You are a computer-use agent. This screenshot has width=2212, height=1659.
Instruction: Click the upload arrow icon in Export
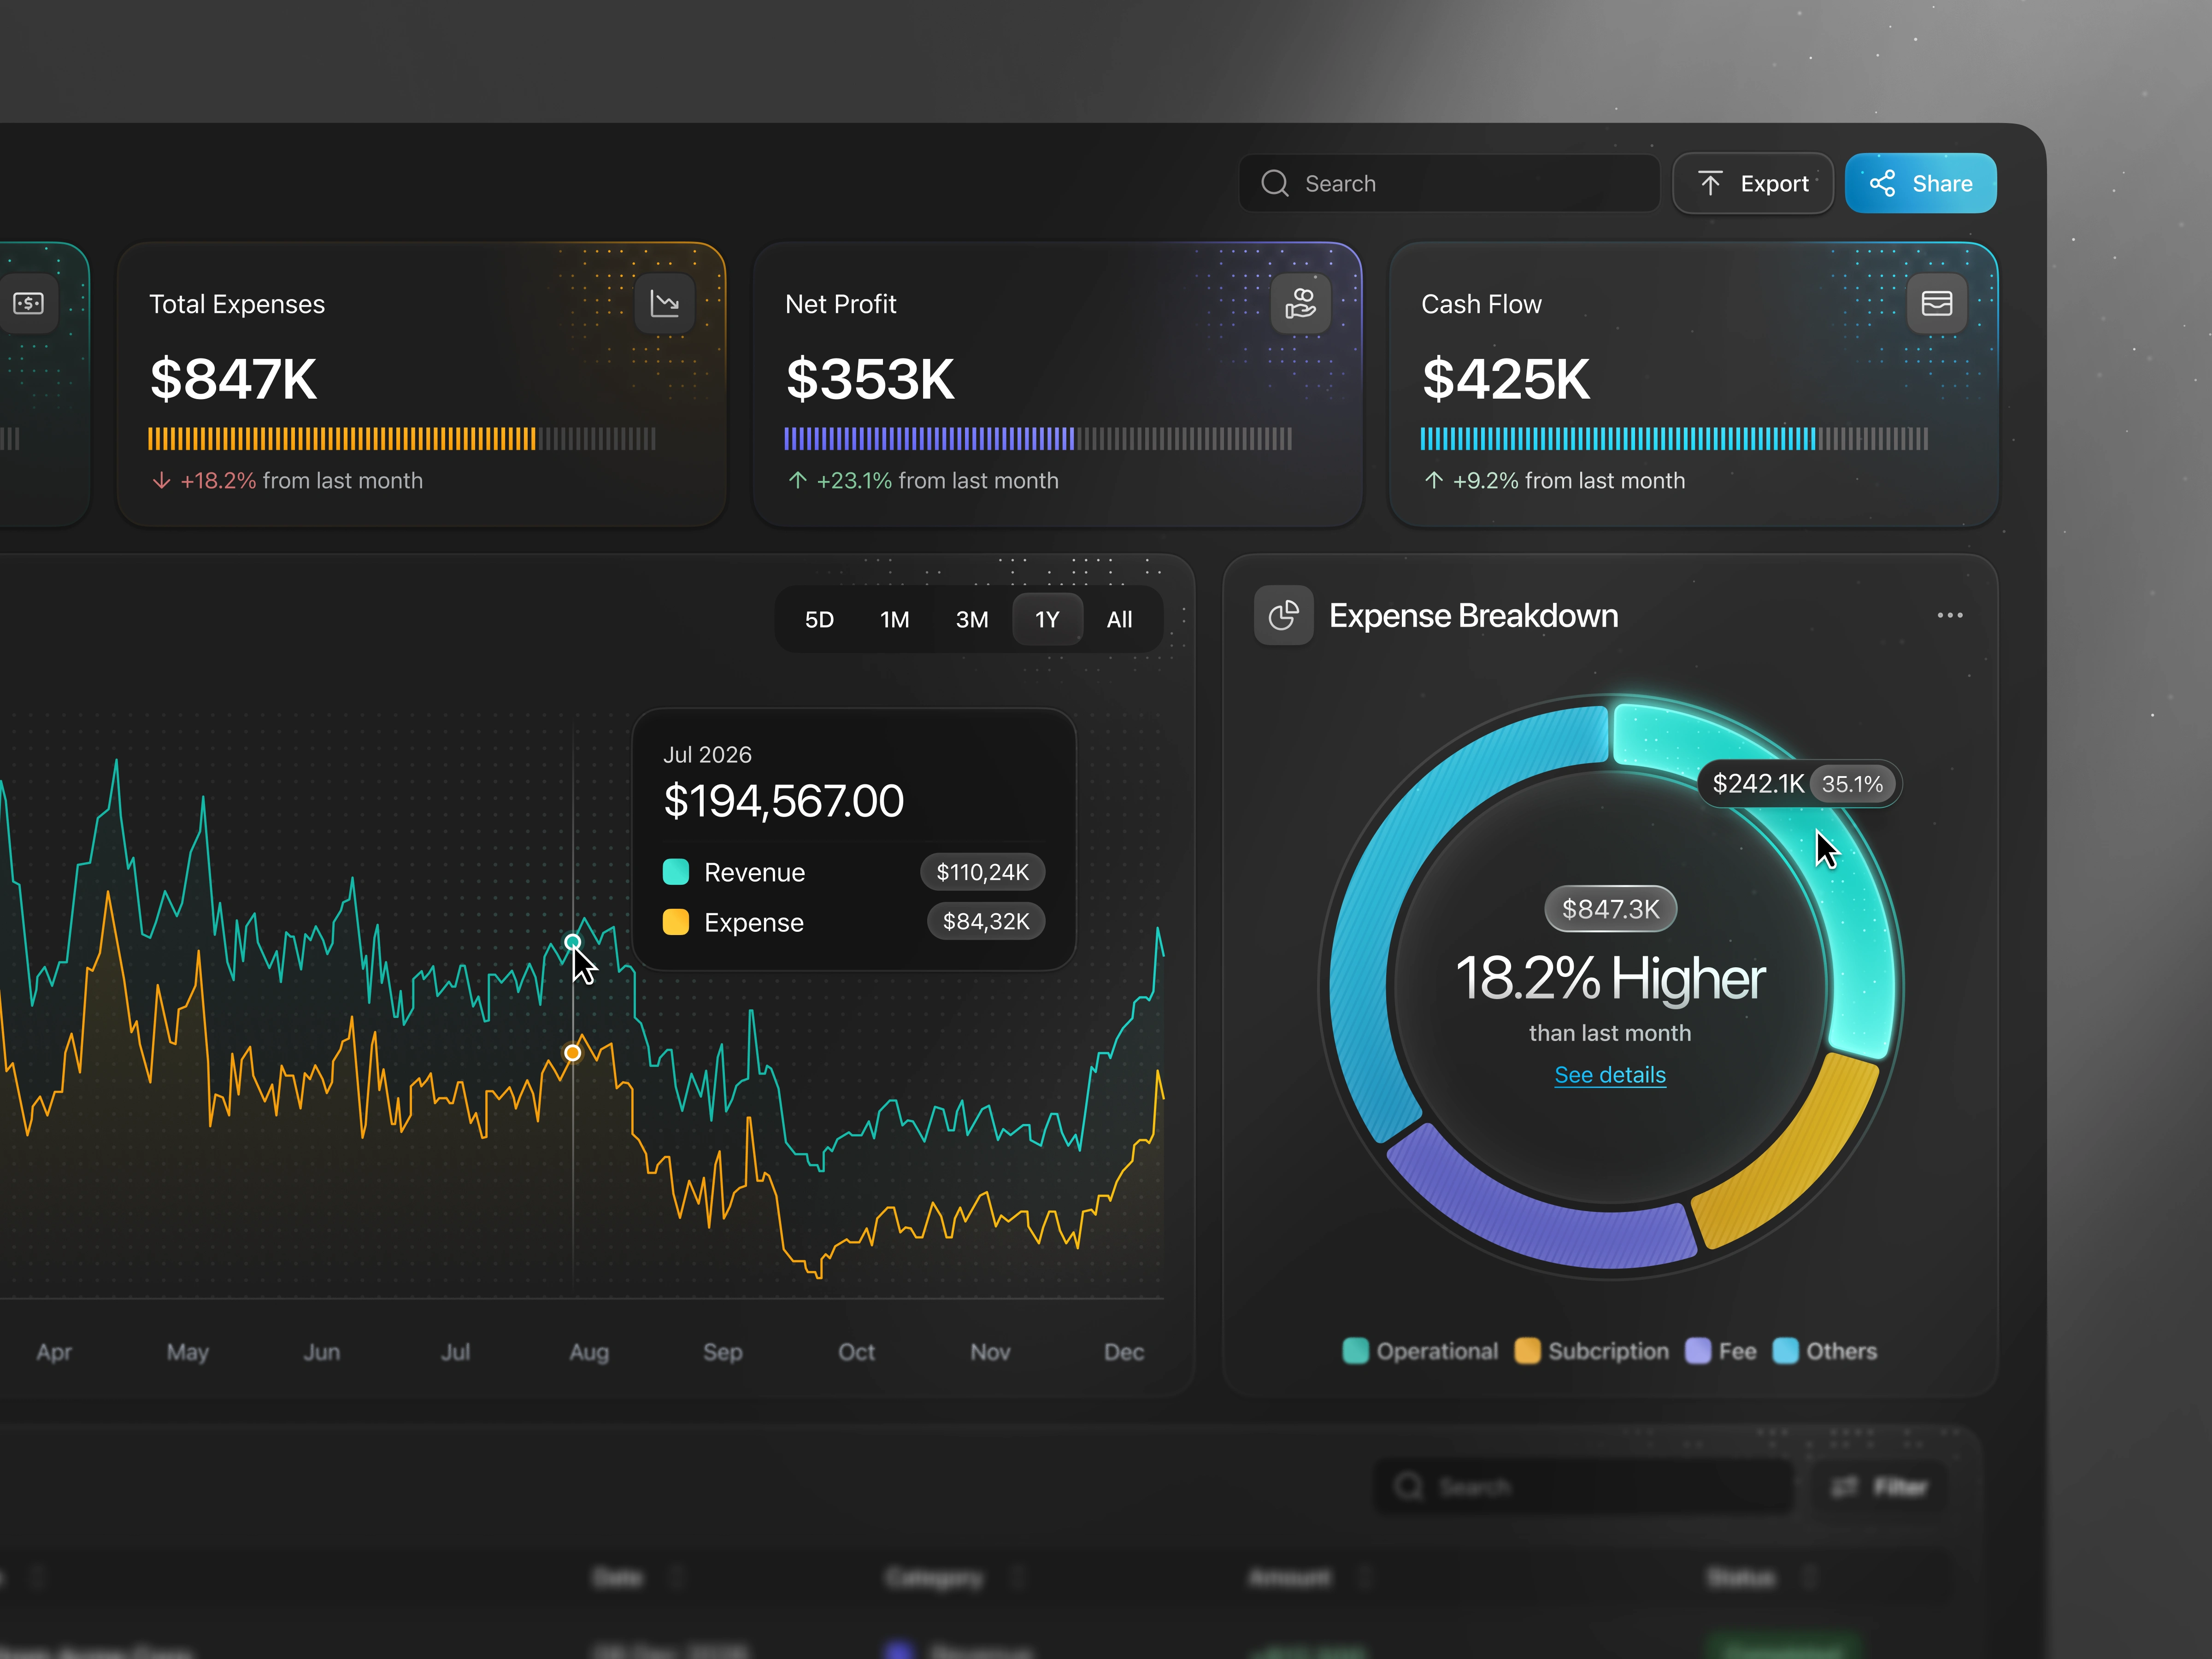(x=1710, y=183)
